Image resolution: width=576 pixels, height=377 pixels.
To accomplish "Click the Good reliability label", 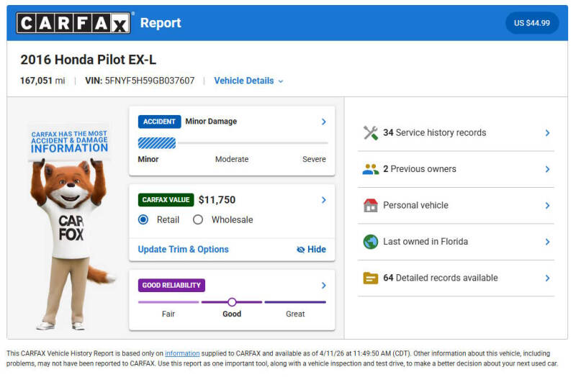I will 232,314.
